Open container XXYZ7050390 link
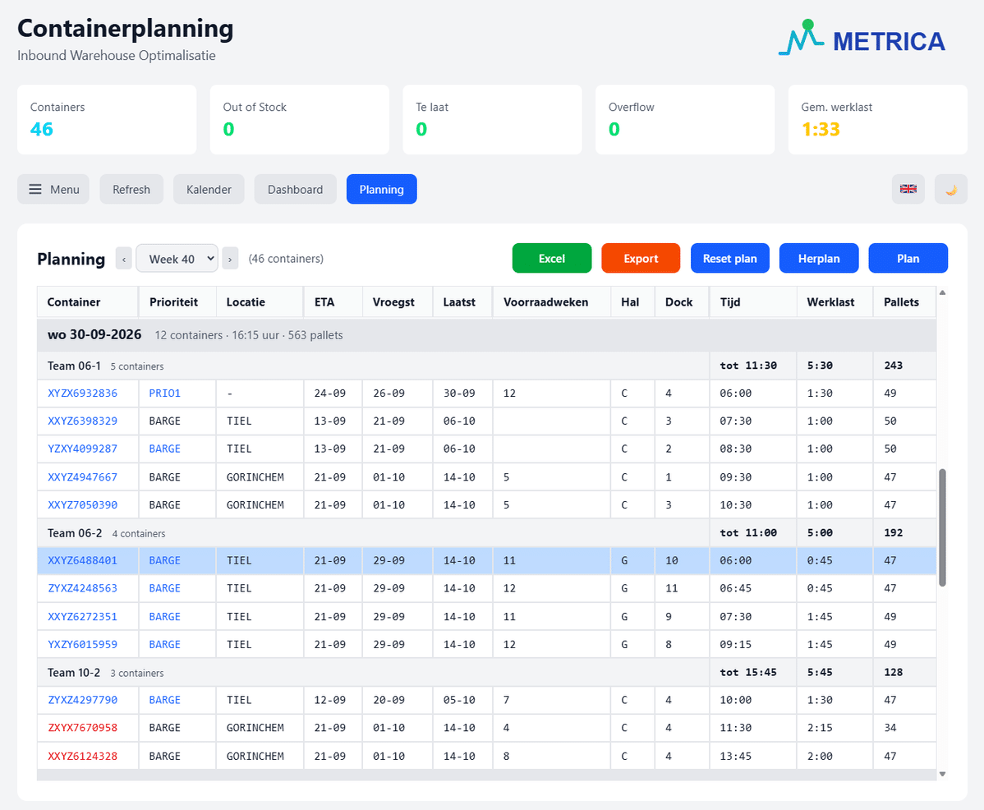Viewport: 984px width, 810px height. tap(82, 504)
